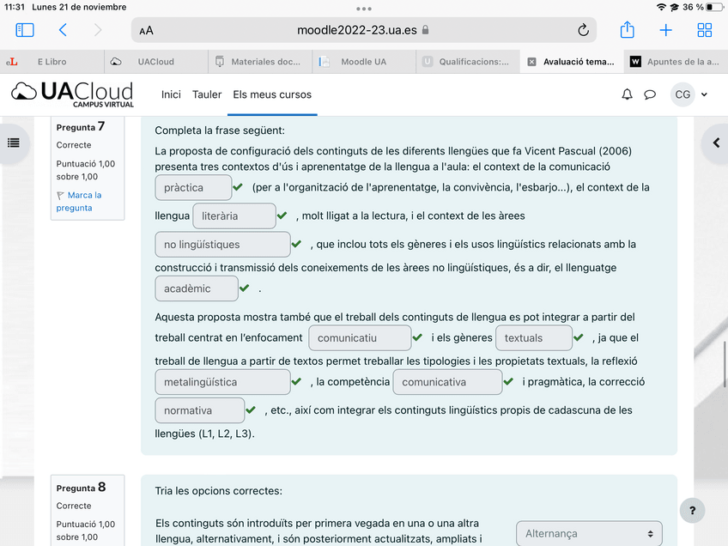Open Els meus cursos menu item
Image resolution: width=728 pixels, height=546 pixels.
point(272,94)
